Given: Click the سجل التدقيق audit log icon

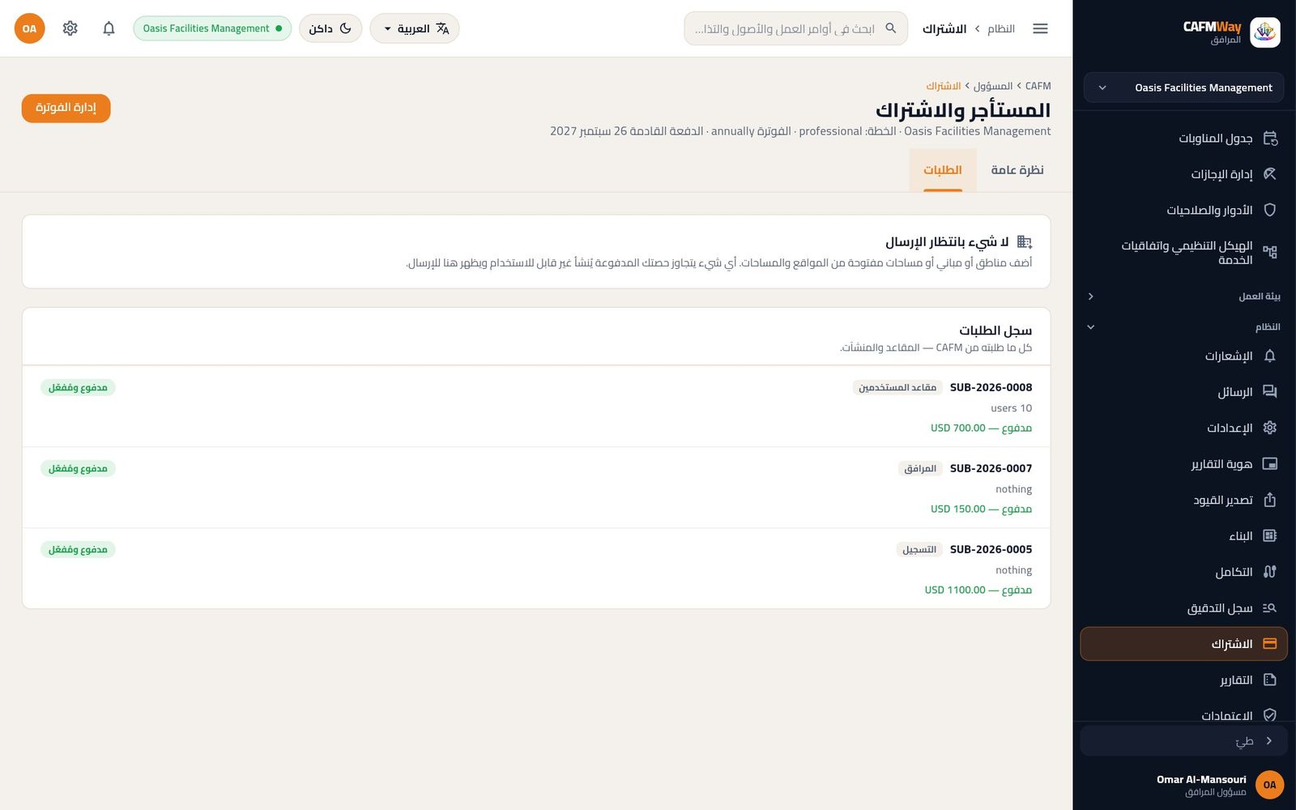Looking at the screenshot, I should 1269,607.
